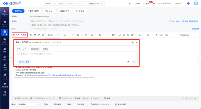201x109 pixels.
Task: Toggle bold formatting
Action: [x=78, y=35]
